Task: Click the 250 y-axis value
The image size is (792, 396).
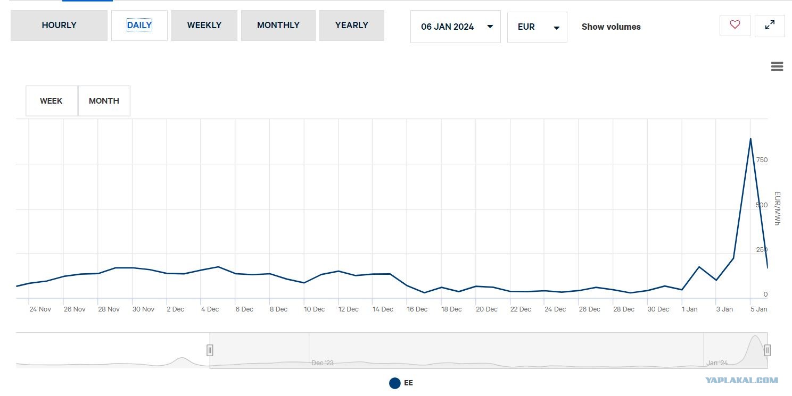Action: pos(762,250)
